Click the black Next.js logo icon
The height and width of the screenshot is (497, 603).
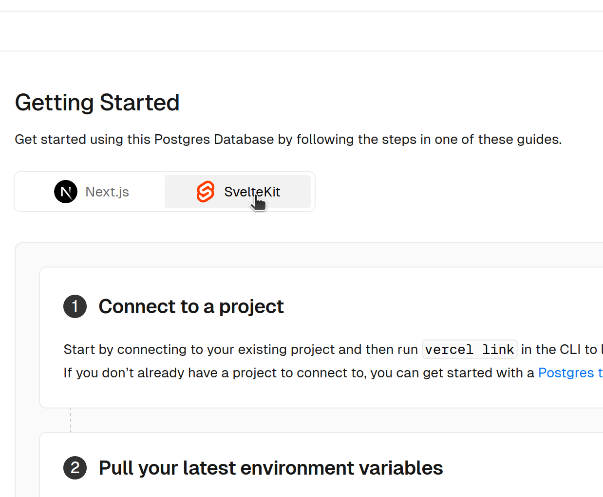(66, 192)
